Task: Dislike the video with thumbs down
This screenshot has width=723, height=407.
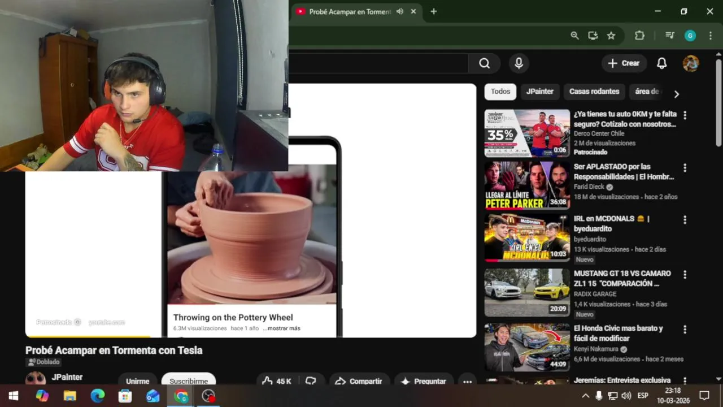Action: pos(311,381)
